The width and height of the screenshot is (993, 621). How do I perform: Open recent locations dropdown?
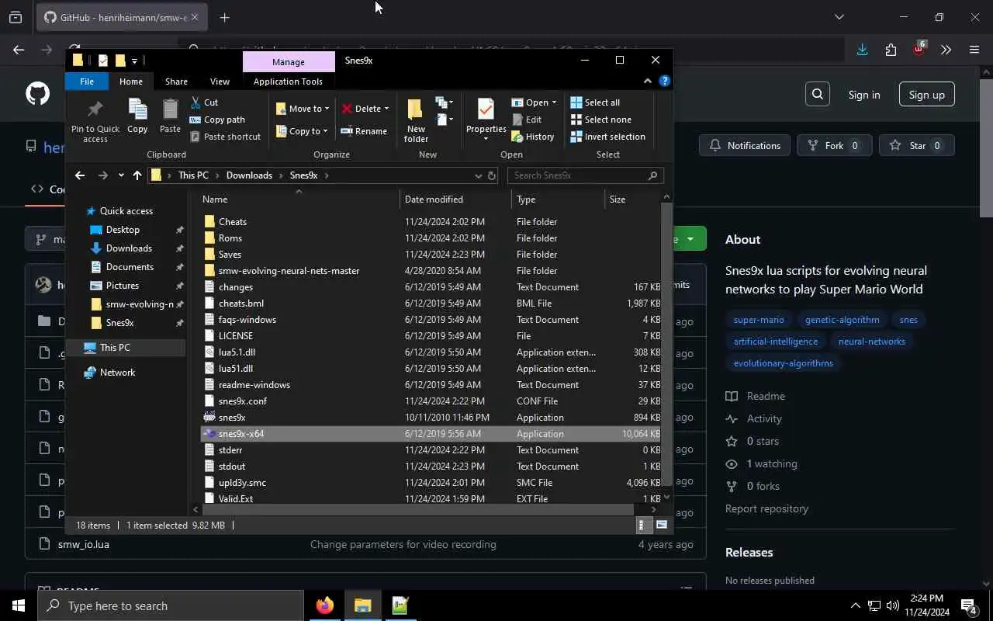pyautogui.click(x=121, y=175)
